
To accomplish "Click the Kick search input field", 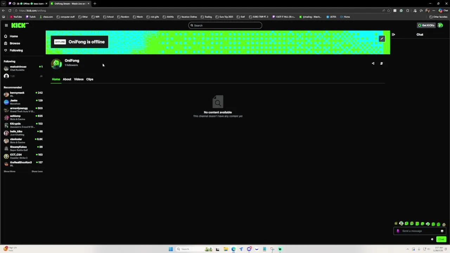I will (225, 25).
